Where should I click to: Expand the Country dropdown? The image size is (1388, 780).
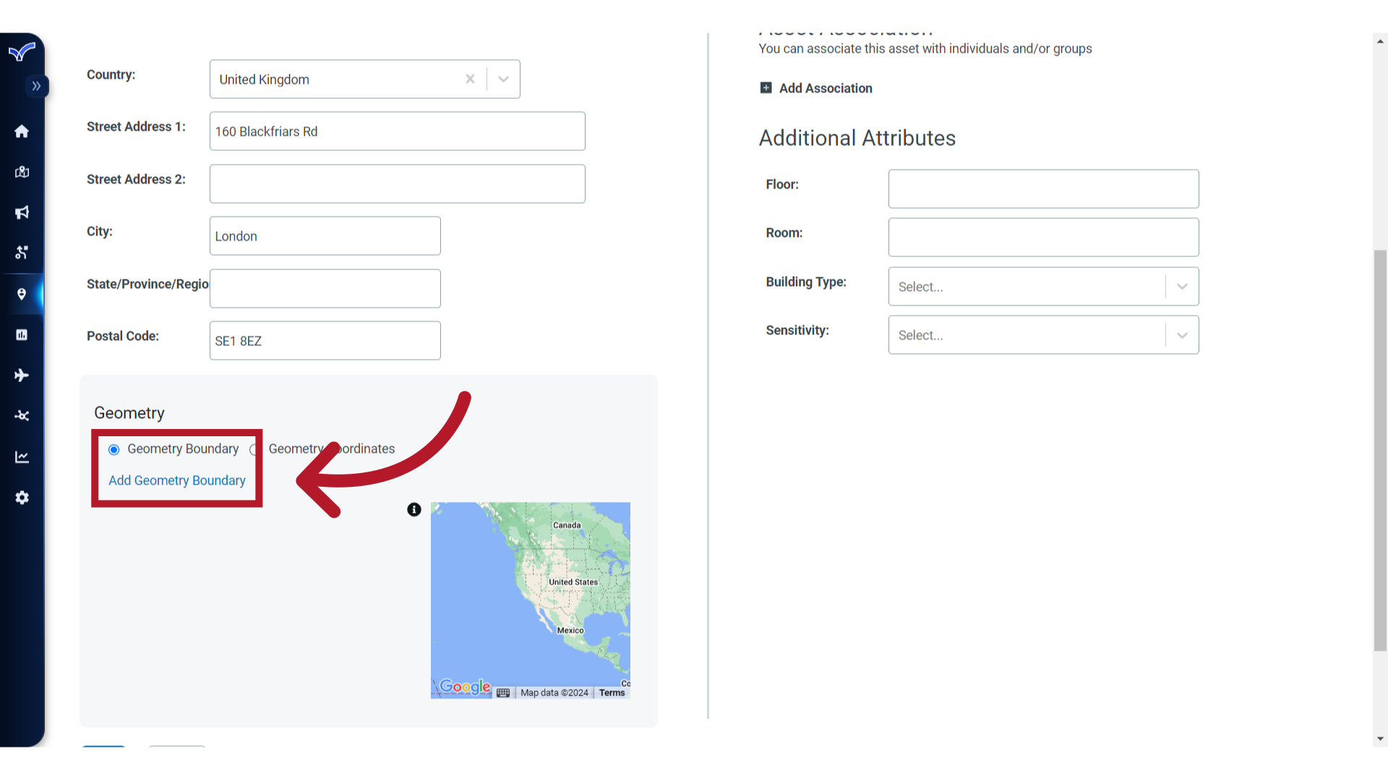tap(502, 79)
